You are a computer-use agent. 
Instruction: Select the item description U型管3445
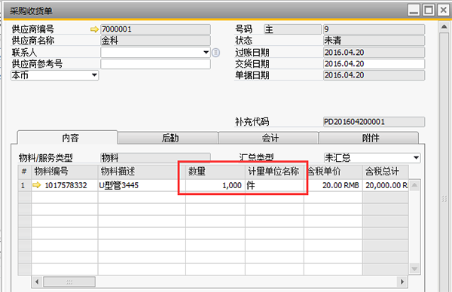(x=142, y=185)
